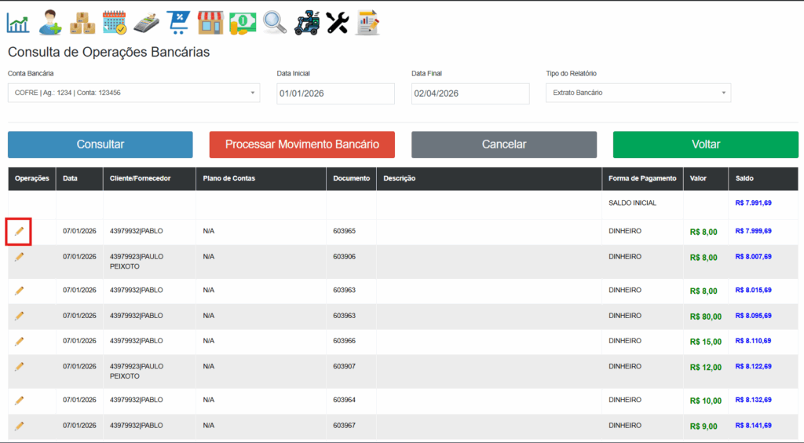Open the delivery scooter icon
Image resolution: width=804 pixels, height=443 pixels.
click(307, 22)
